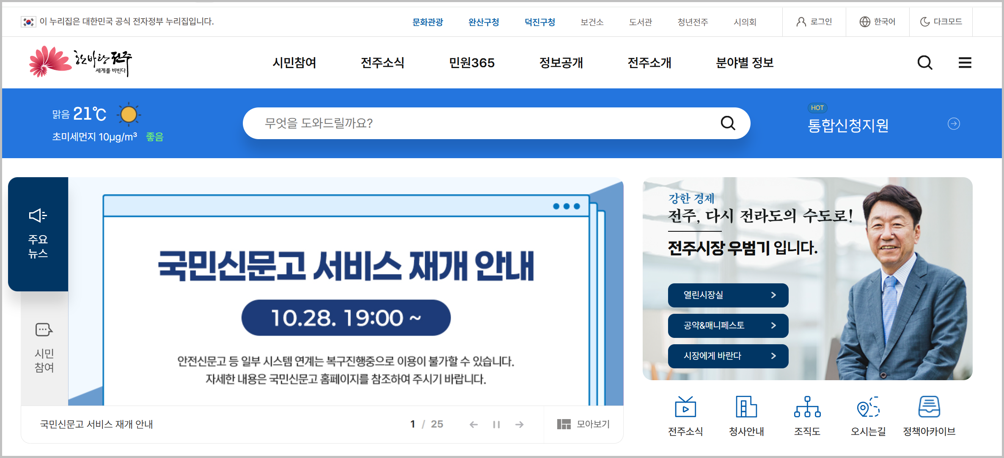Open the 한국어 language selector
The height and width of the screenshot is (458, 1004).
tap(877, 22)
